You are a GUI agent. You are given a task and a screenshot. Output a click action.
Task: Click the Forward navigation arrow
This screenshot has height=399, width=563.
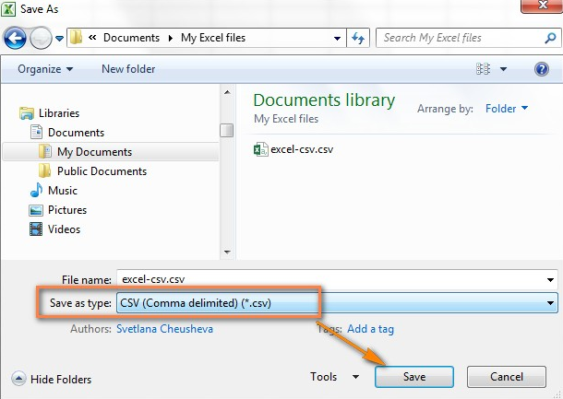coord(41,38)
